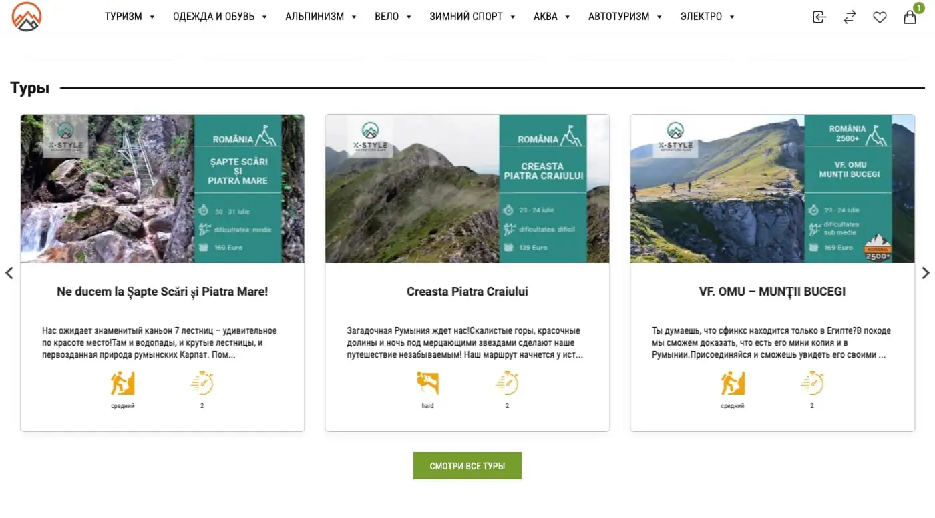Show previous tours with left carousel arrow
935x518 pixels.
pos(9,273)
